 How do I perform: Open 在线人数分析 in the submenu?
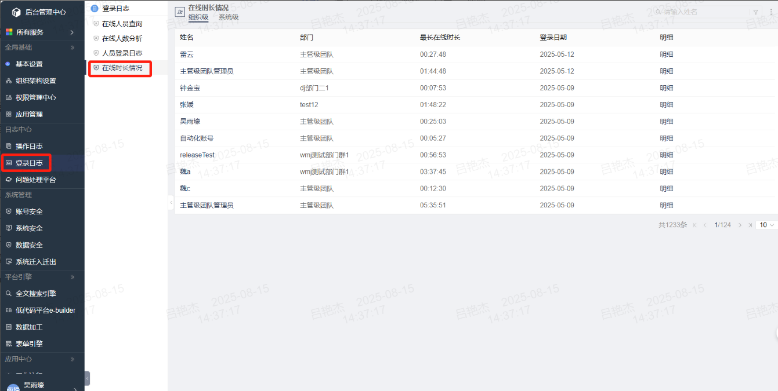point(122,39)
